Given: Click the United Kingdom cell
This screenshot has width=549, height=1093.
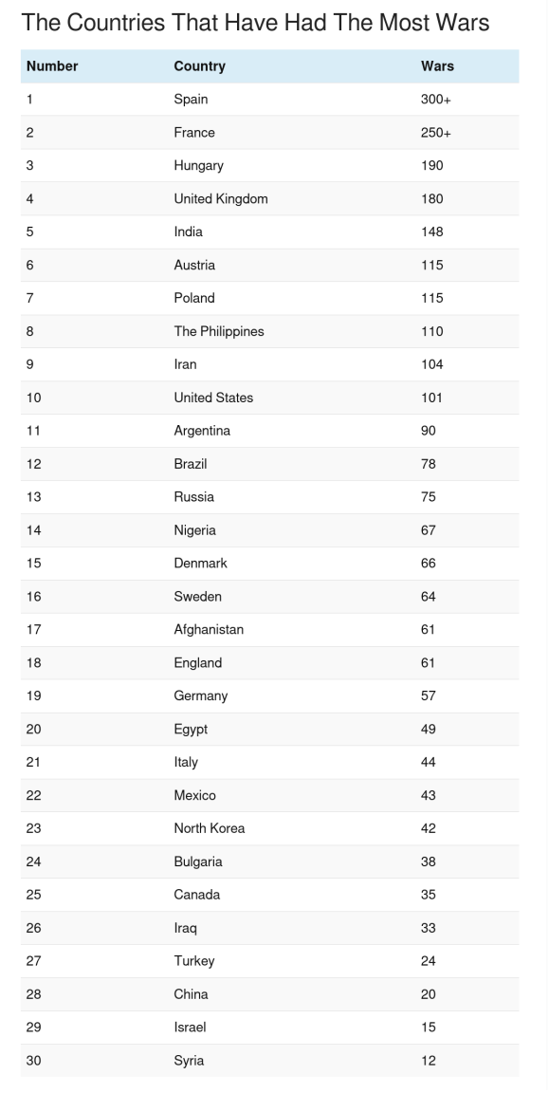Looking at the screenshot, I should click(221, 198).
